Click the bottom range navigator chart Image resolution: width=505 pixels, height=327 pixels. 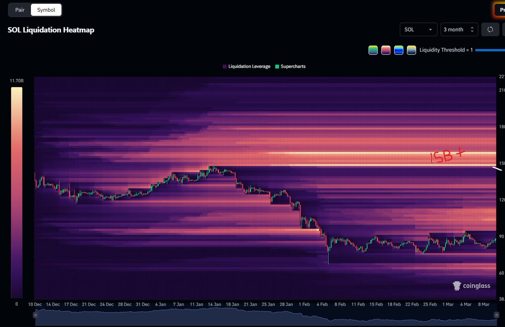pos(266,317)
